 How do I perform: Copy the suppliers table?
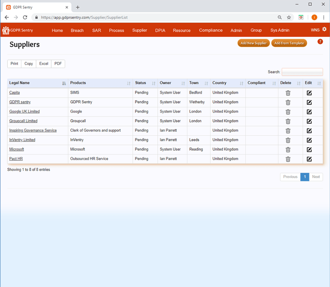point(28,64)
